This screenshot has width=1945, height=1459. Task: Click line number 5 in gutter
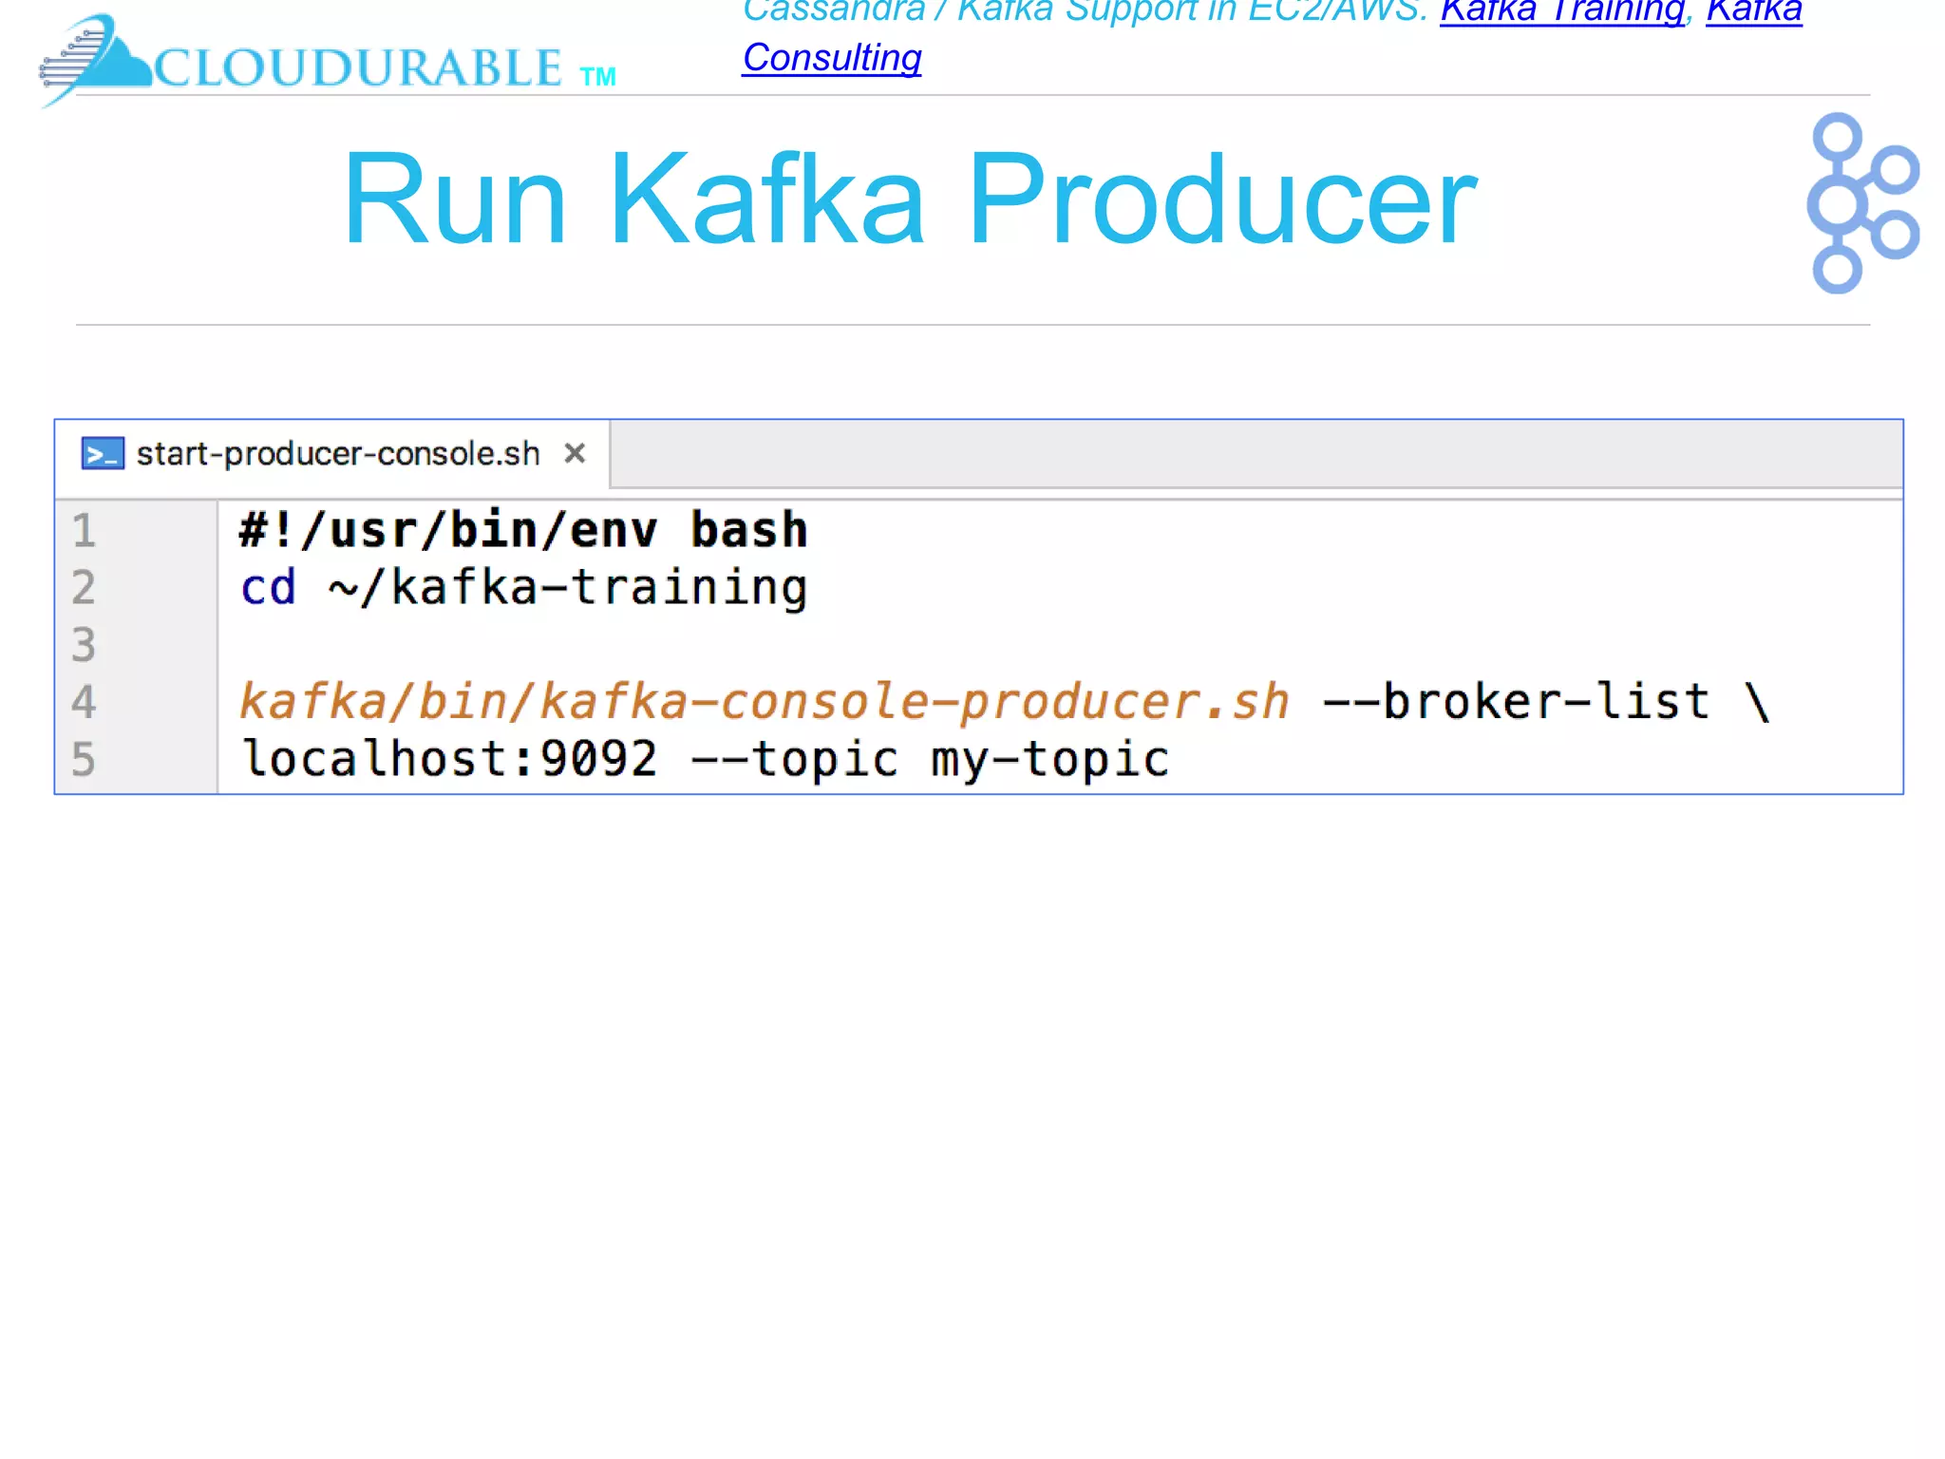tap(85, 759)
